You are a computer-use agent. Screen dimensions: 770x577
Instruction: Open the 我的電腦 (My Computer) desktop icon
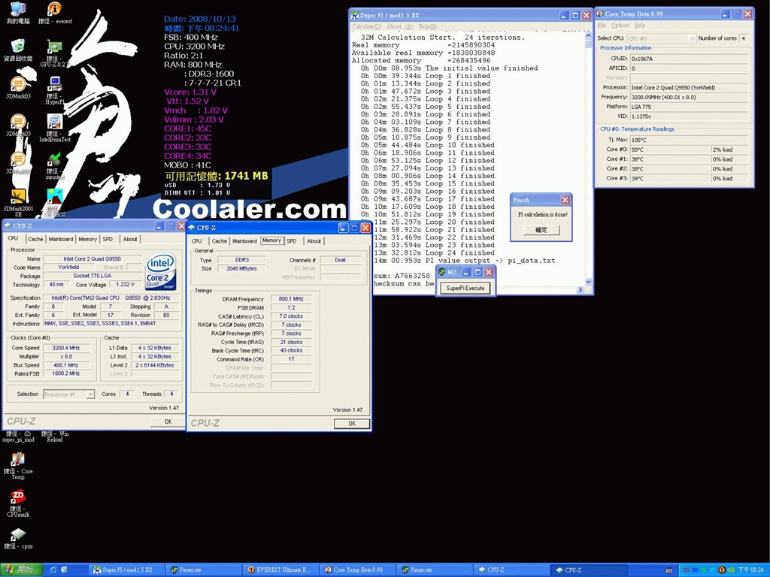tap(18, 12)
